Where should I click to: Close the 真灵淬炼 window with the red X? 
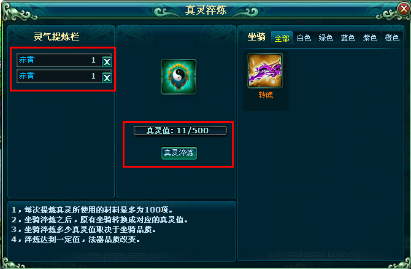404,9
